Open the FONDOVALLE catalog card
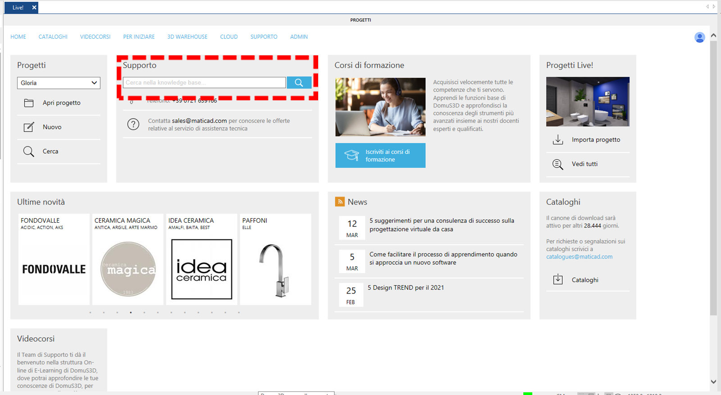721x395 pixels. coord(54,260)
